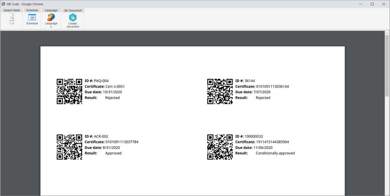Click the Edit search fields icon
The width and height of the screenshot is (390, 196).
[x=12, y=17]
